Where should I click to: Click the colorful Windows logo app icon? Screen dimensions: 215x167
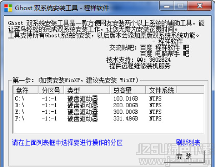(x=8, y=8)
